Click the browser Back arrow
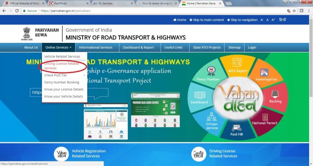313x166 pixels. pos(4,11)
